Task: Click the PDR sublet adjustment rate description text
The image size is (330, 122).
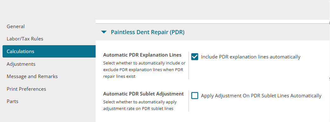Action: tap(140, 105)
